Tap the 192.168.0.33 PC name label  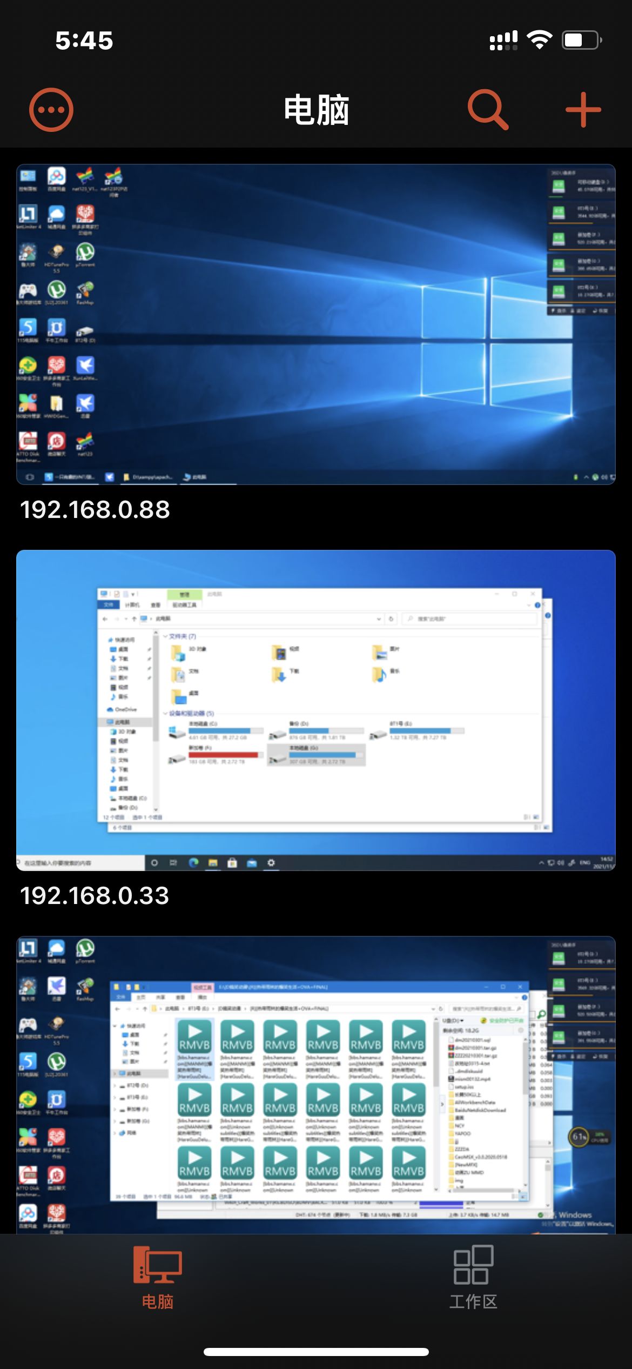[x=95, y=896]
